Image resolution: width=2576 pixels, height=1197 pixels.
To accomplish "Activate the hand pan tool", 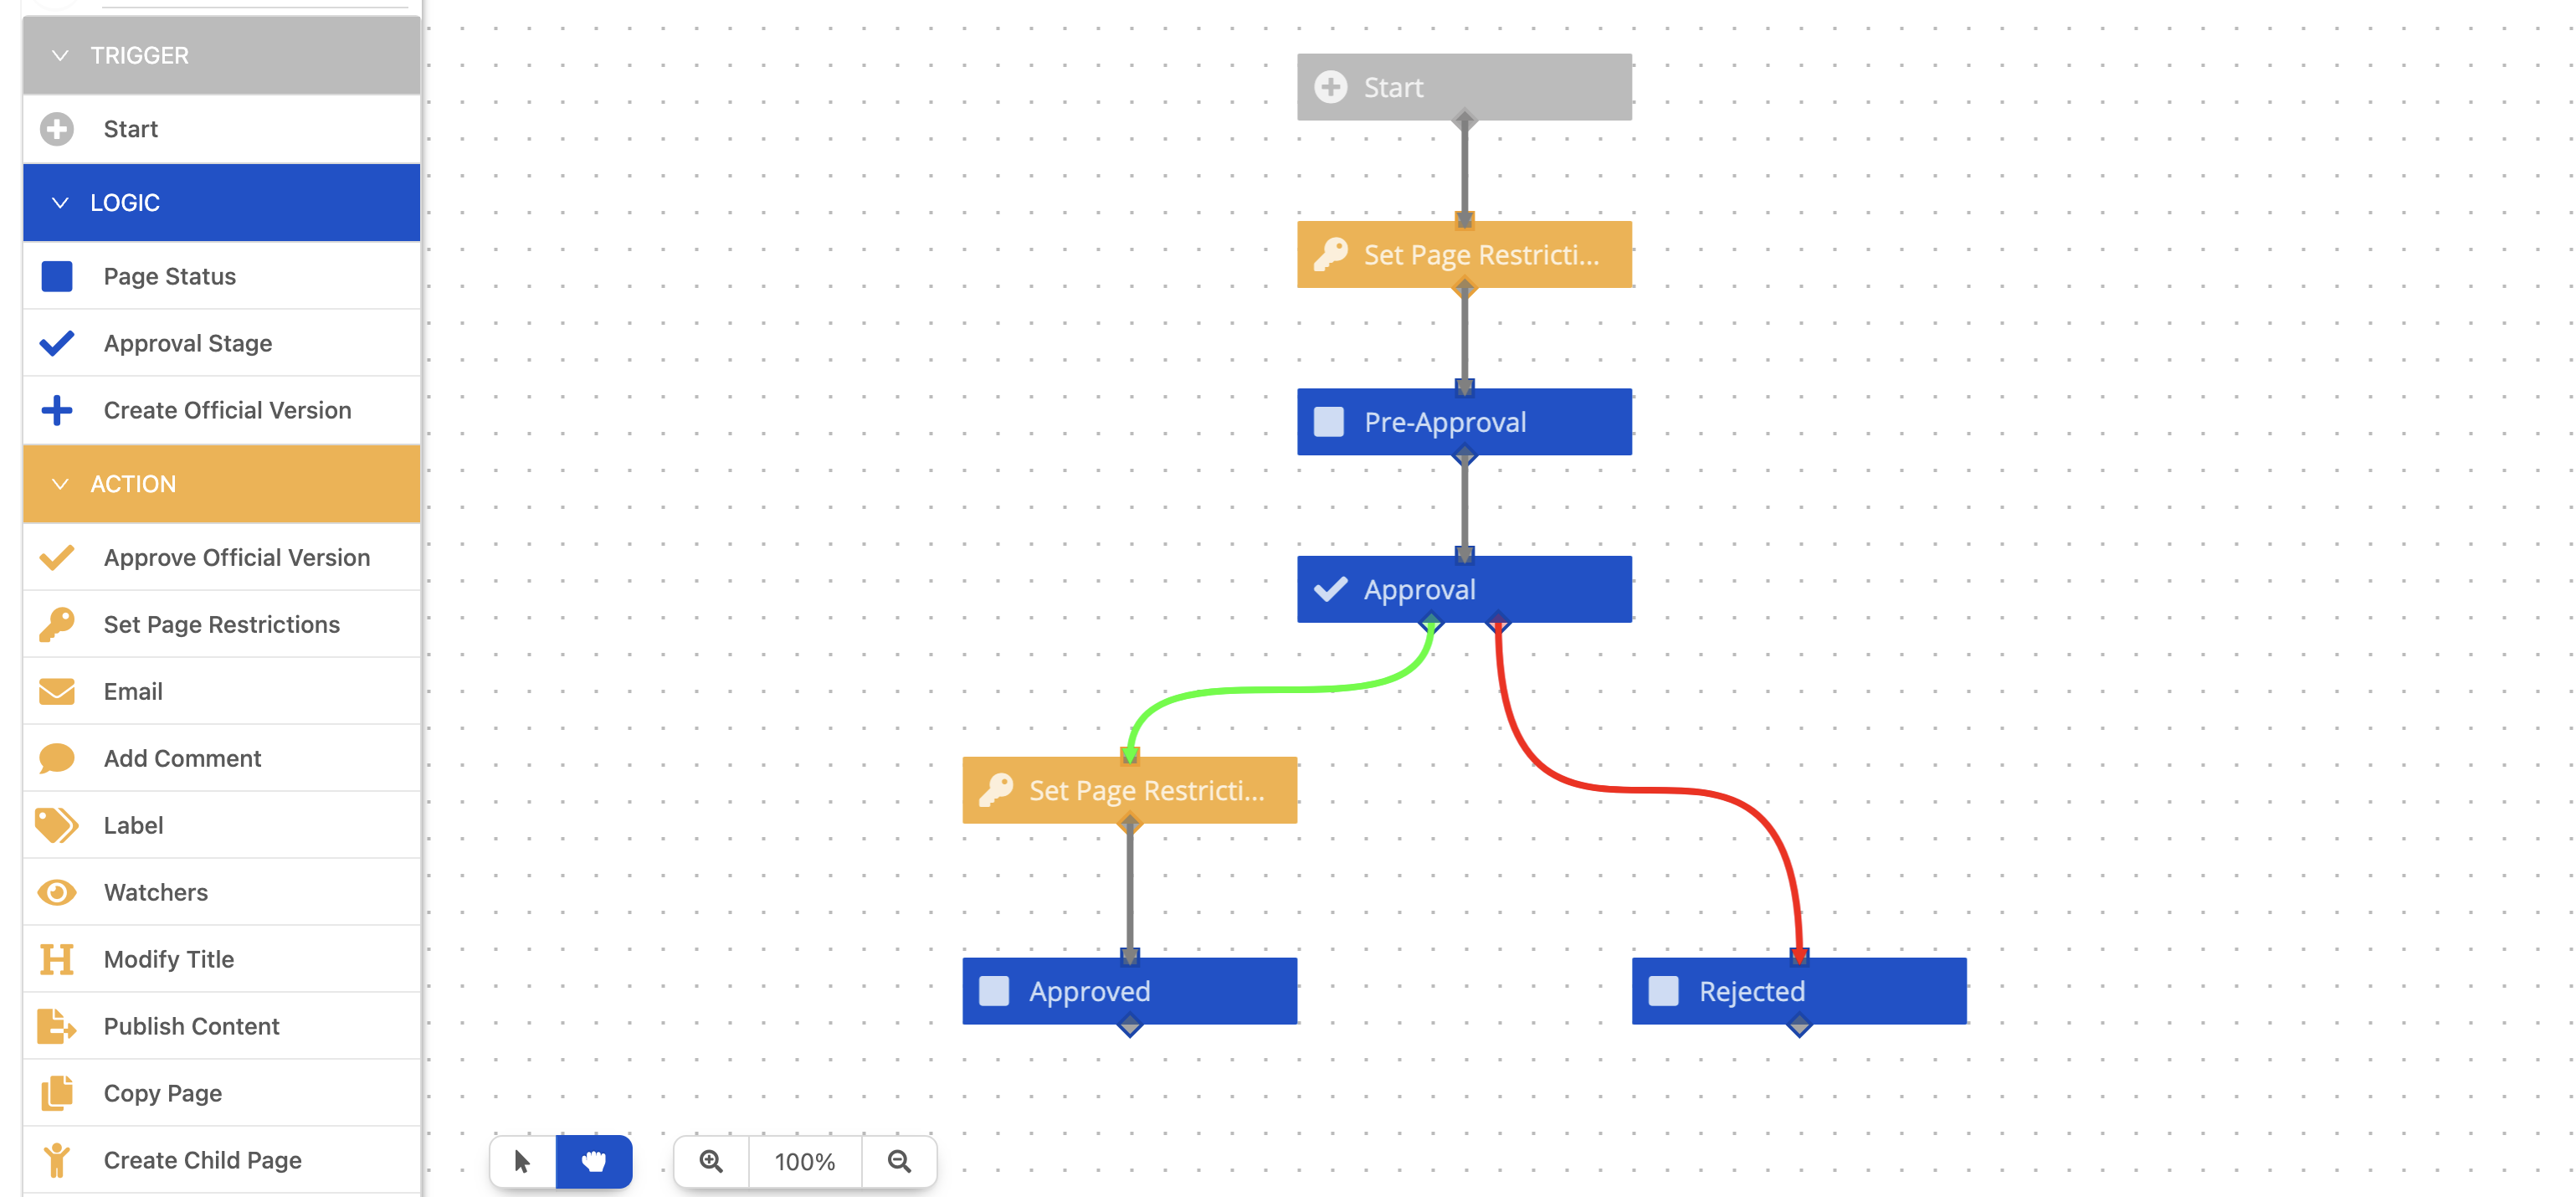I will click(594, 1161).
